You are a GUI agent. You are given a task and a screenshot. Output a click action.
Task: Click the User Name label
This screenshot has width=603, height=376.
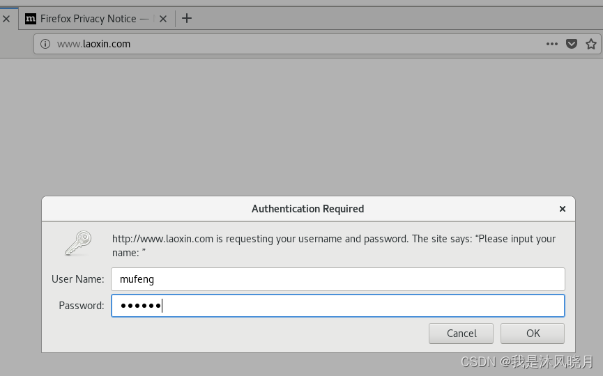77,279
